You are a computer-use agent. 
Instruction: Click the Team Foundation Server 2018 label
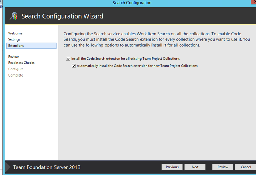pyautogui.click(x=47, y=167)
